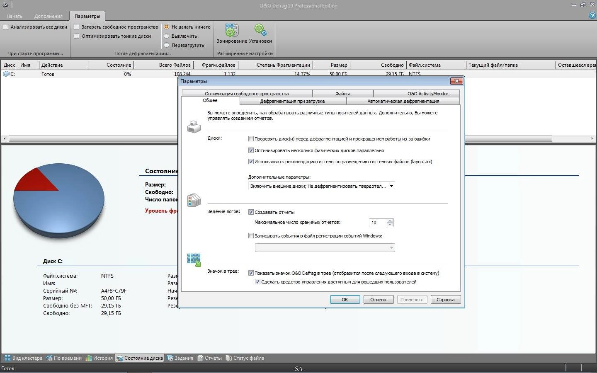597x373 pixels.
Task: Toggle Создавать отчеты checkbox
Action: click(x=251, y=212)
